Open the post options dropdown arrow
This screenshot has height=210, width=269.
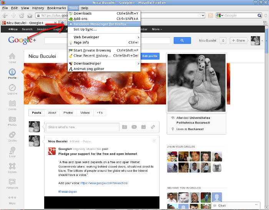pos(154,141)
